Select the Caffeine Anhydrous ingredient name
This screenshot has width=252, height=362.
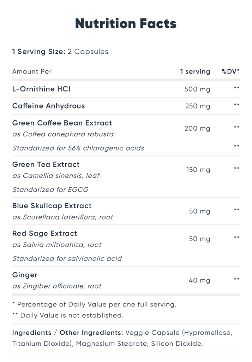(49, 106)
